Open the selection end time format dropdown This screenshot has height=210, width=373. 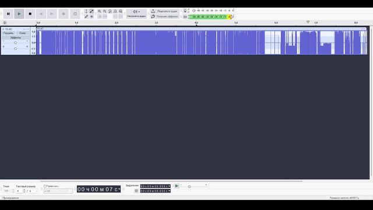pos(169,191)
